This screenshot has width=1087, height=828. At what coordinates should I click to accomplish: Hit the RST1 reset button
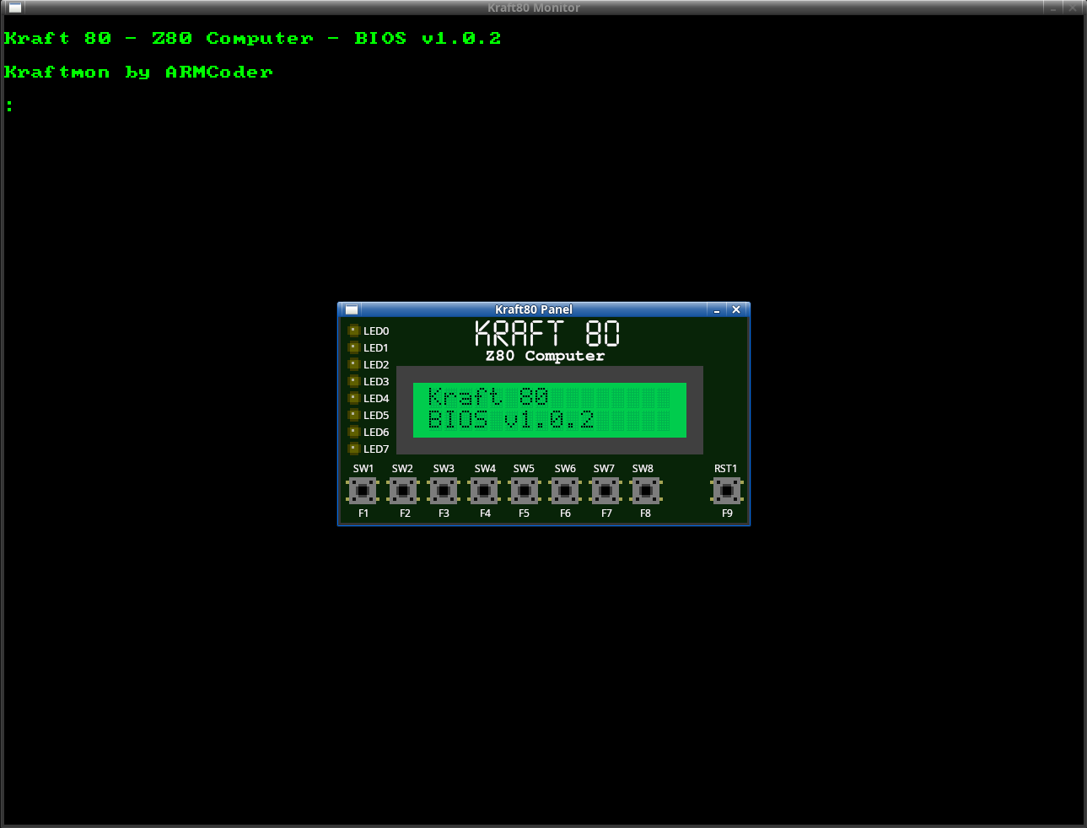pyautogui.click(x=726, y=490)
